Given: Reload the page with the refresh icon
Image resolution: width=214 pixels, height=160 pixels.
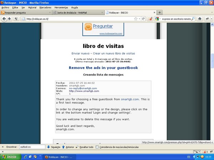Looking at the screenshot, I should [x=143, y=19].
